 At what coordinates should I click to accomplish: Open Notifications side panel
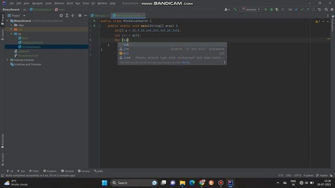click(x=333, y=23)
